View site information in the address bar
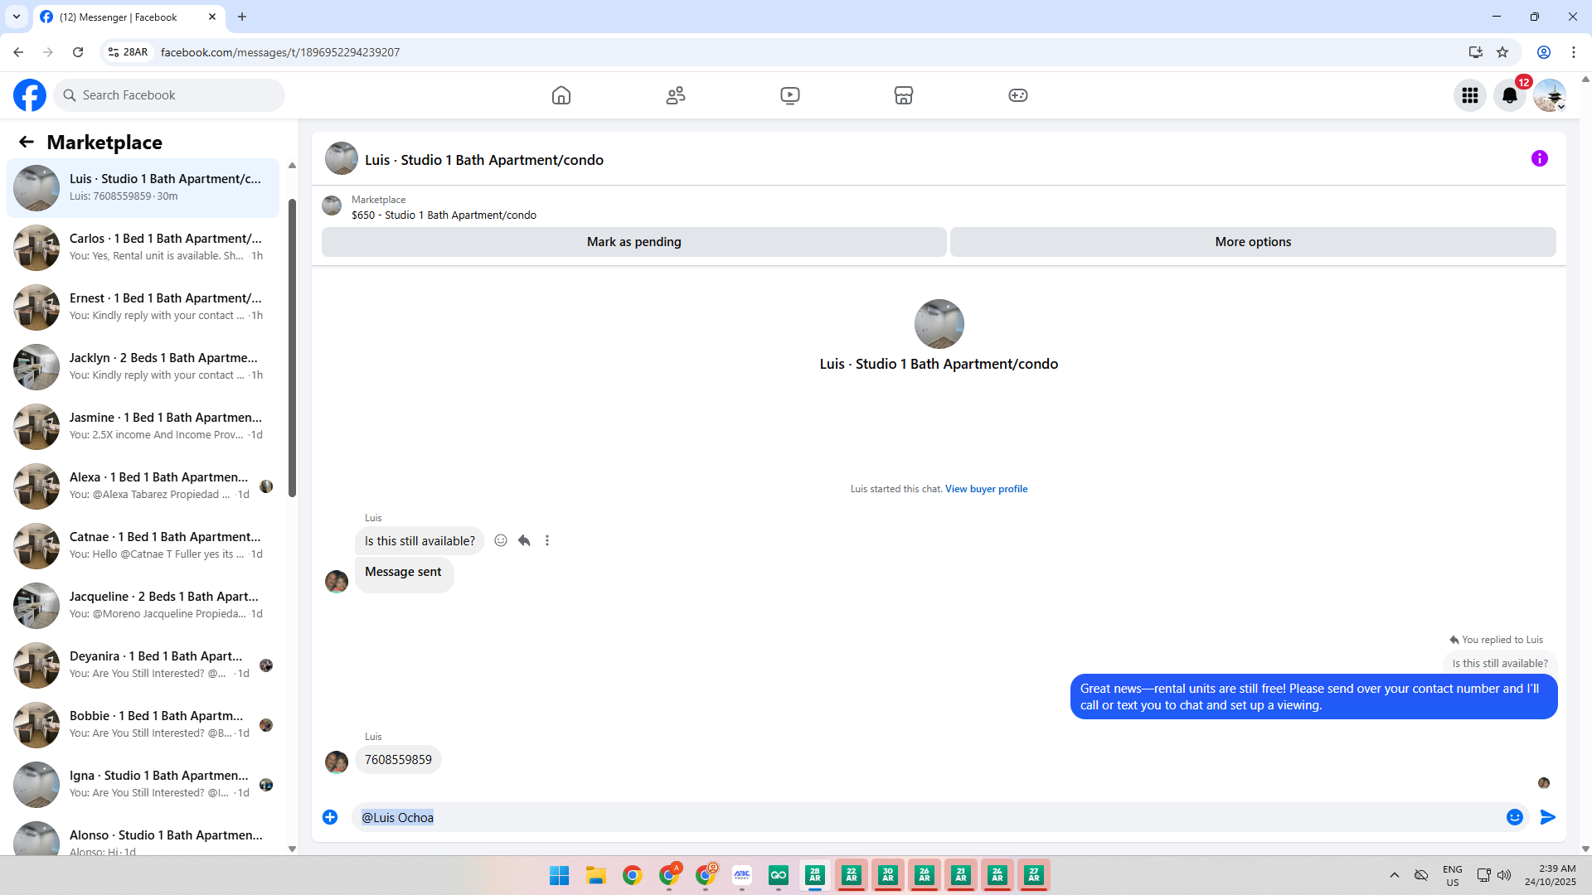Image resolution: width=1592 pixels, height=895 pixels. [x=128, y=52]
